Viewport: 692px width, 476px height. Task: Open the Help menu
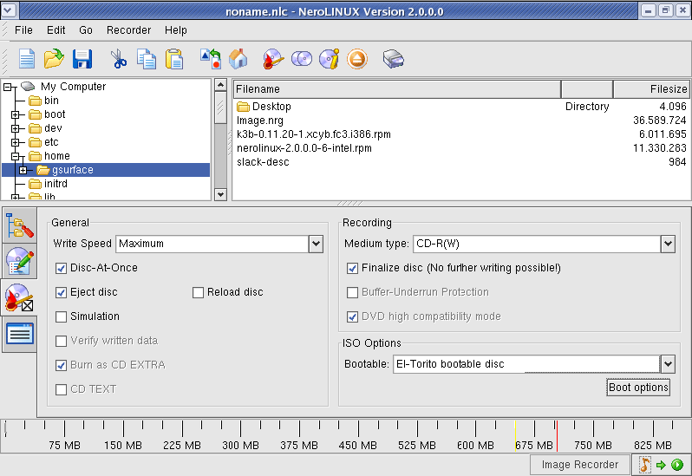176,30
